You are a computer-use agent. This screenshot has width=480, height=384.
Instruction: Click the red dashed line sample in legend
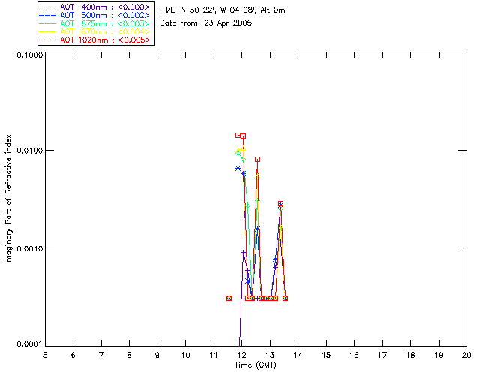[x=48, y=40]
